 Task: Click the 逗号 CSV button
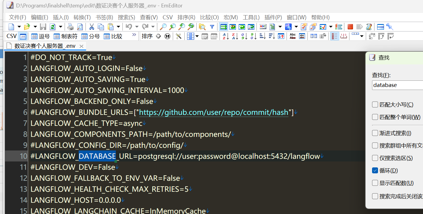tap(41, 36)
